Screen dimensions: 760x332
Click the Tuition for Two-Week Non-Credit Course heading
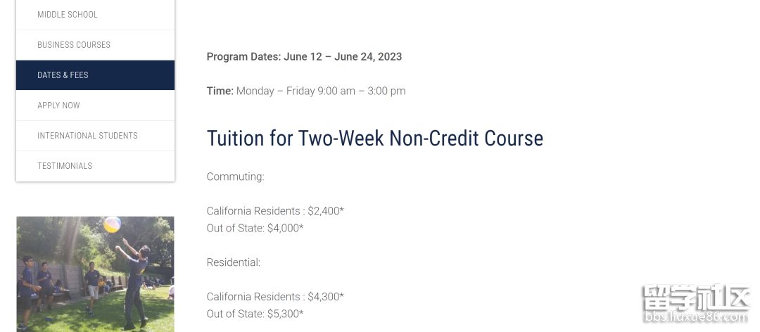[x=374, y=138]
